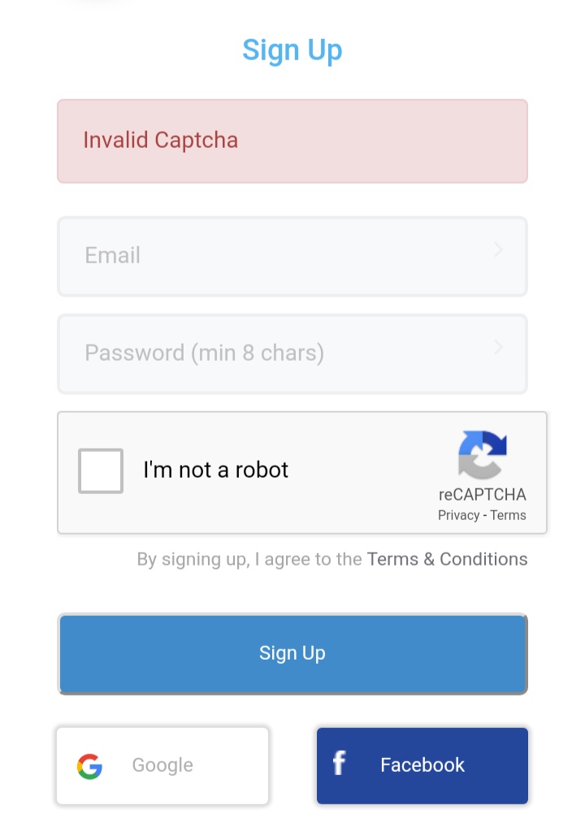Sign up with the Facebook button
Viewport: 585px width, 823px height.
point(422,765)
